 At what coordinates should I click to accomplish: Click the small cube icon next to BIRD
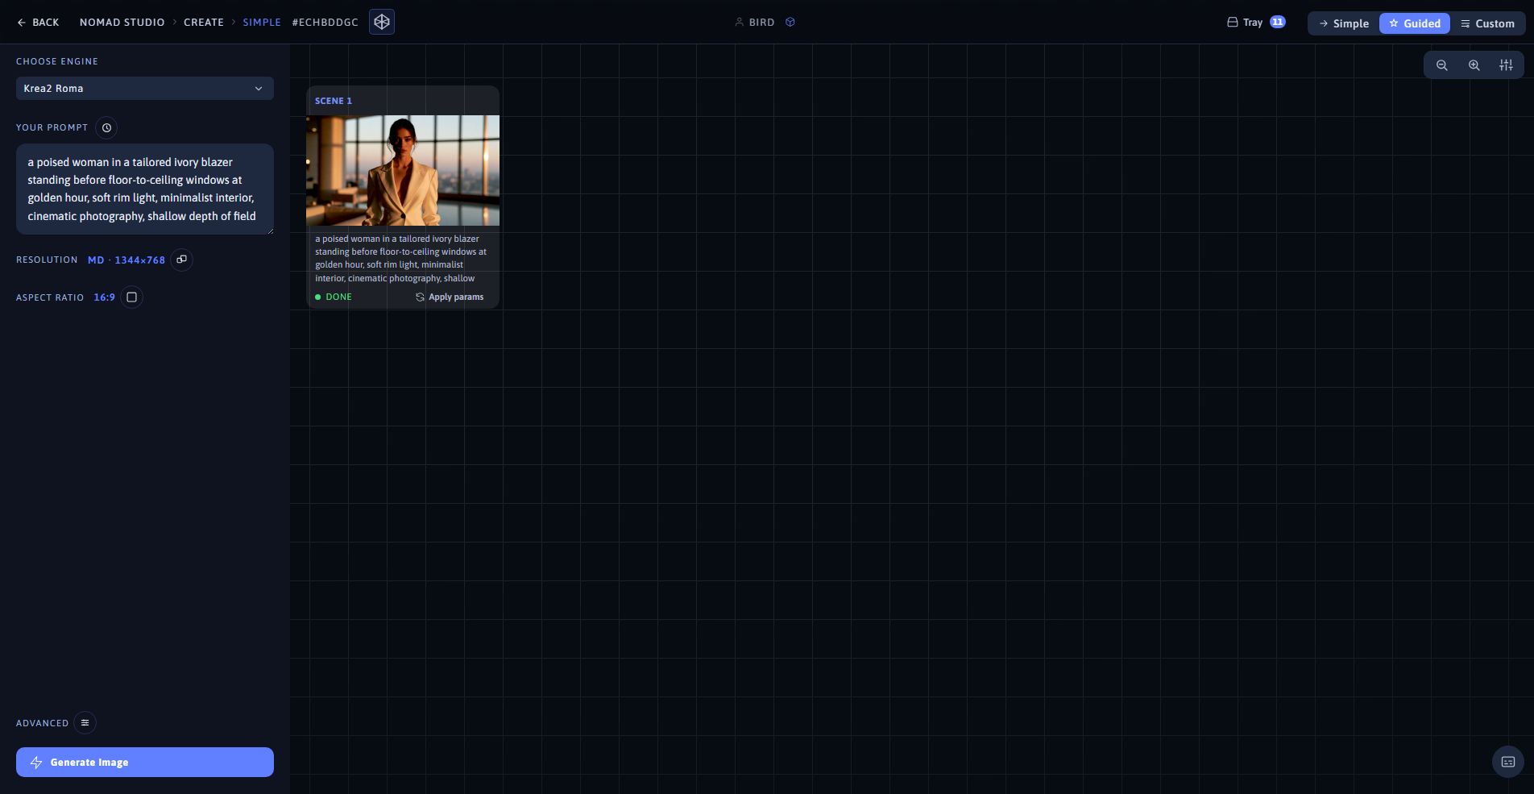790,23
